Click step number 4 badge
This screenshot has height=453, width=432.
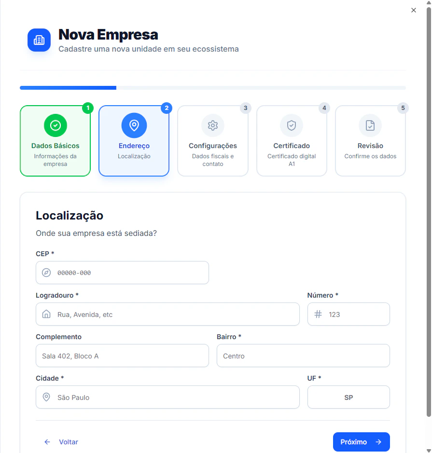[x=324, y=108]
